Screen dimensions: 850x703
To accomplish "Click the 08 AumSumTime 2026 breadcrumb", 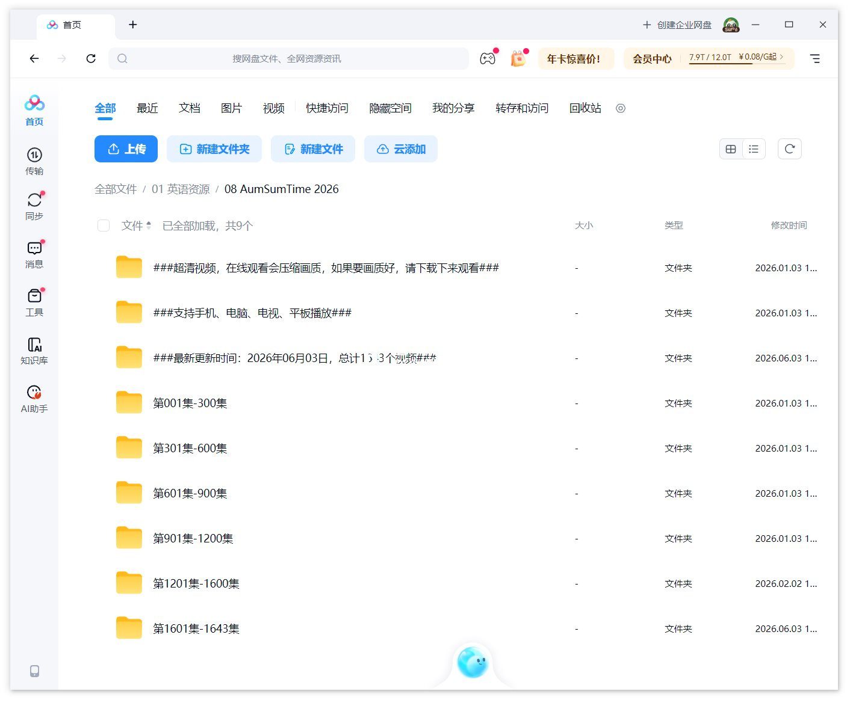I will pos(282,189).
